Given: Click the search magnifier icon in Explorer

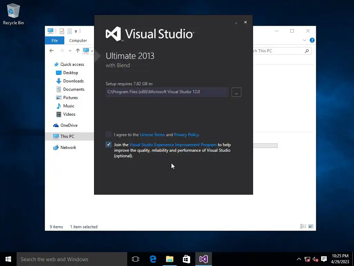Looking at the screenshot, I should [307, 51].
